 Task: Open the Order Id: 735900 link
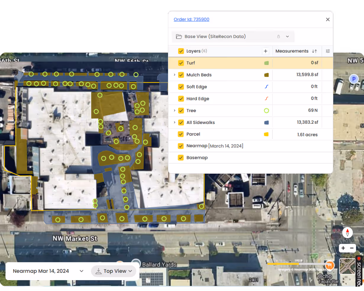tap(191, 19)
